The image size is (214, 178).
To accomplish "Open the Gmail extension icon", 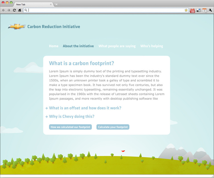I will 193,11.
